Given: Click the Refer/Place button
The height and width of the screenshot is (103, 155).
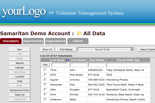Looking at the screenshot, I should coord(20,72).
